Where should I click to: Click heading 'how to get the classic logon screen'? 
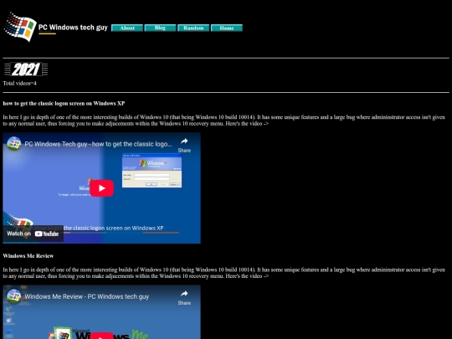(64, 103)
